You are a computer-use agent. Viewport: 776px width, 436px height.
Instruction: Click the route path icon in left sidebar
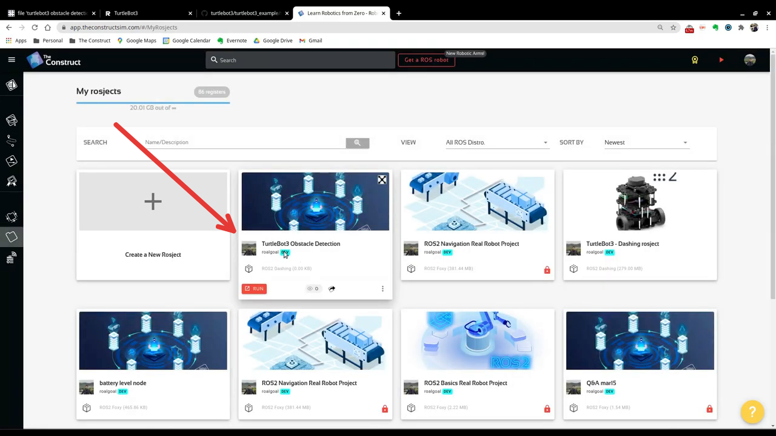tap(12, 140)
